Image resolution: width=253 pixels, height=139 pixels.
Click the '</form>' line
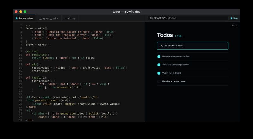31,107
